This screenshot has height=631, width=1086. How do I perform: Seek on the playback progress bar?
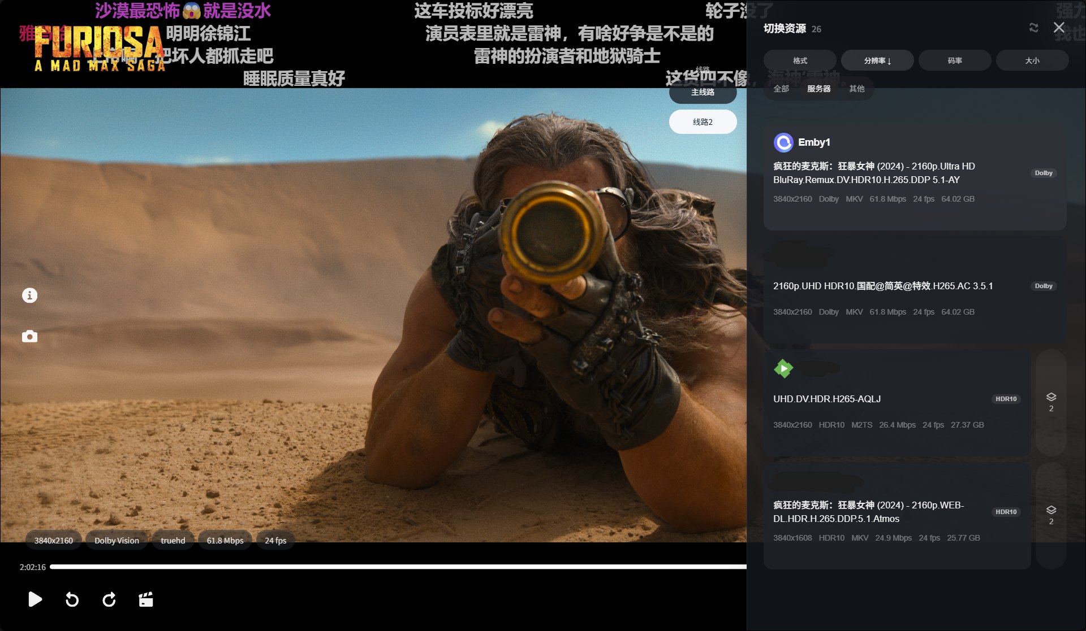click(x=398, y=567)
